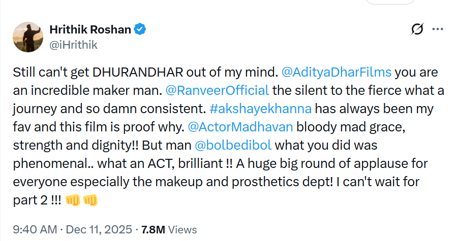Click the second fist bump emoji
The width and height of the screenshot is (455, 241).
pos(90,200)
